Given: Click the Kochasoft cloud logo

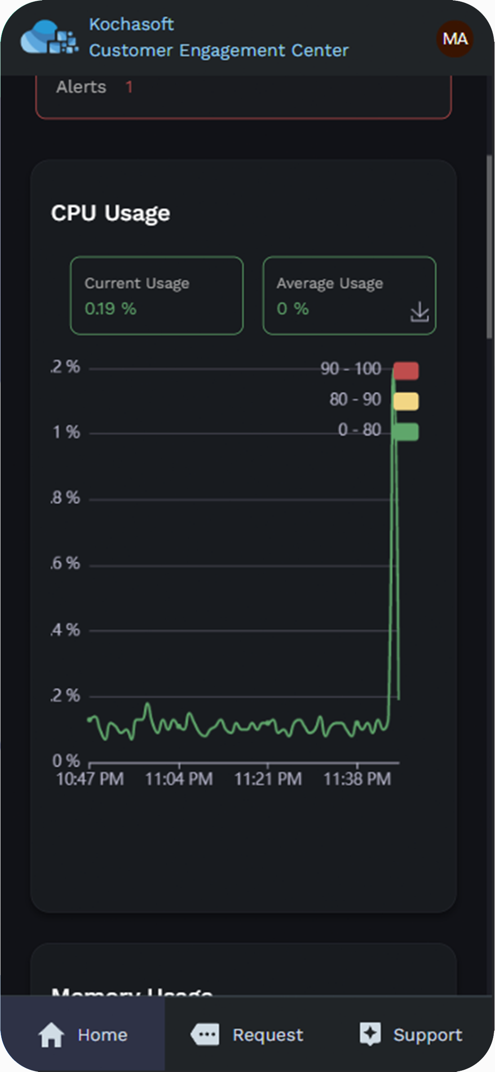Looking at the screenshot, I should pos(49,38).
